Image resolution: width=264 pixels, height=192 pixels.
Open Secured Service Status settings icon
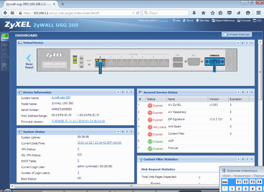click(x=243, y=92)
